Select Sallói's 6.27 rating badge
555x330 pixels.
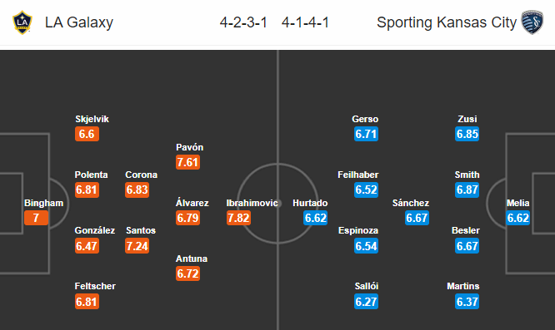(x=367, y=302)
